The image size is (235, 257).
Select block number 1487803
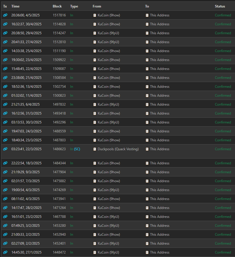(59, 140)
